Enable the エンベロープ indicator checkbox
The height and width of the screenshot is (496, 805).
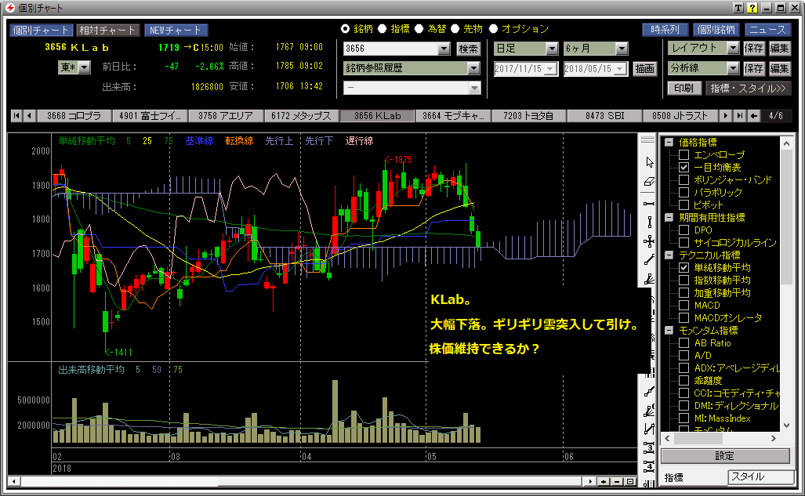(x=684, y=155)
